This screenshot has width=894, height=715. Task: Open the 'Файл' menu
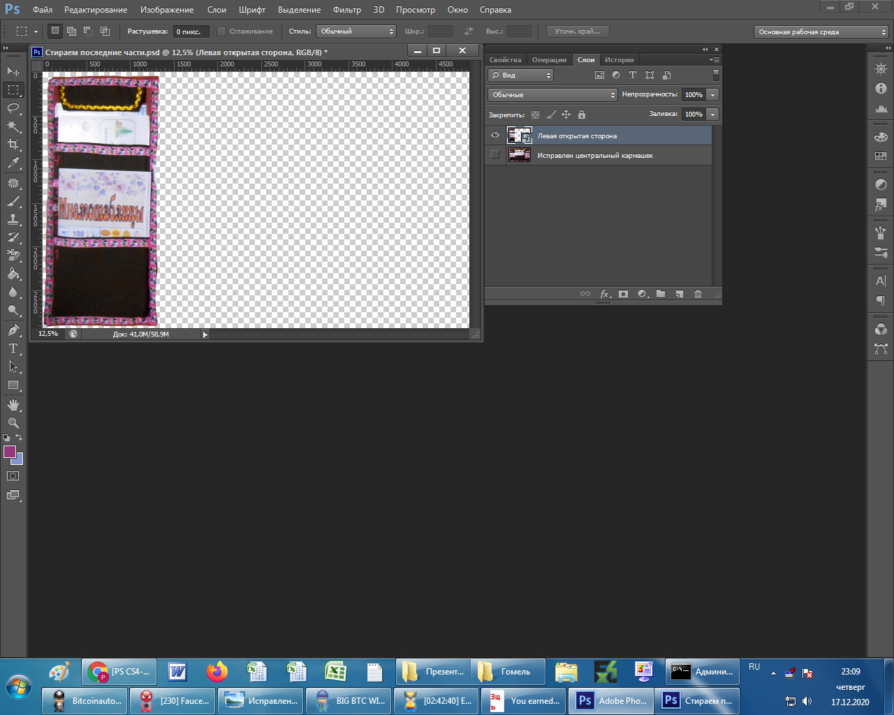pyautogui.click(x=43, y=10)
